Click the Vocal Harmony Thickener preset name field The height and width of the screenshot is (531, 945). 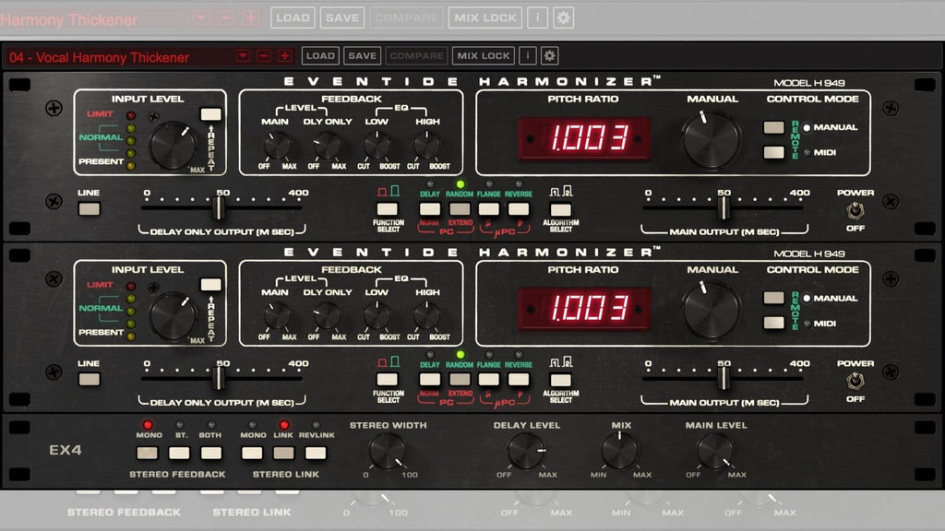(118, 57)
